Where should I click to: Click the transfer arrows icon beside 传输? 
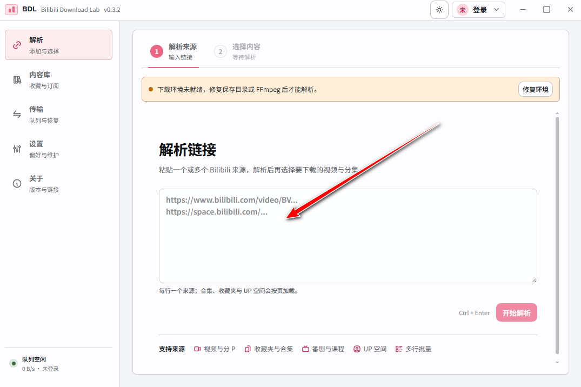(17, 114)
